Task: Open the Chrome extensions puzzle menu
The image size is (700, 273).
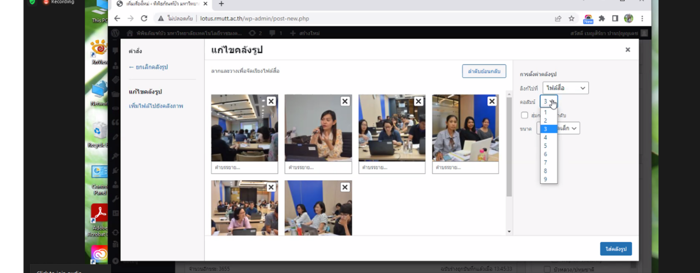Action: (x=602, y=18)
